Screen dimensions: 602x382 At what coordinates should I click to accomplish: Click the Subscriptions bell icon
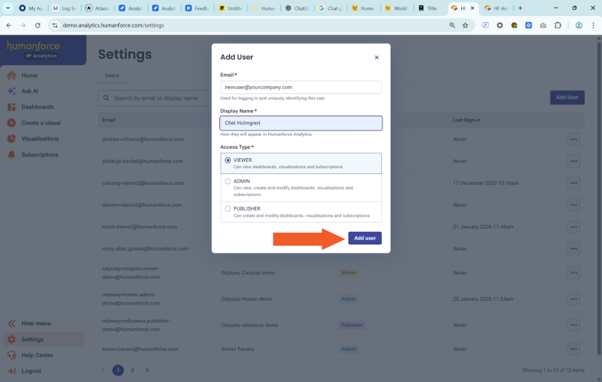[11, 155]
